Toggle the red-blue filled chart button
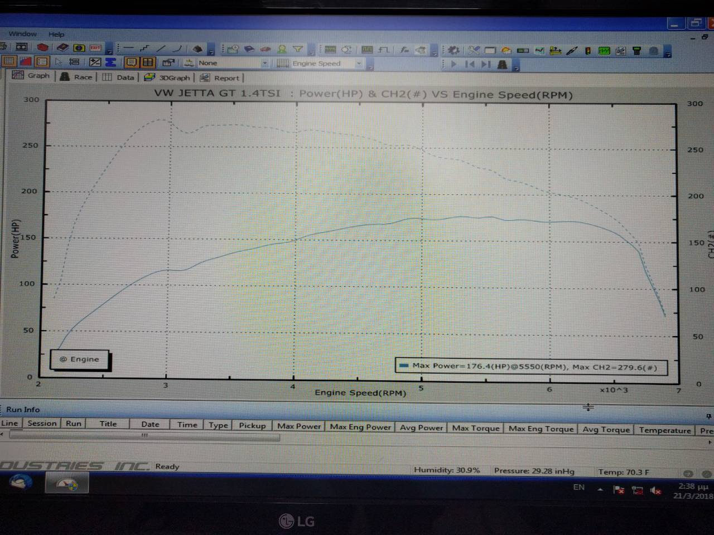The width and height of the screenshot is (714, 535). 26,61
